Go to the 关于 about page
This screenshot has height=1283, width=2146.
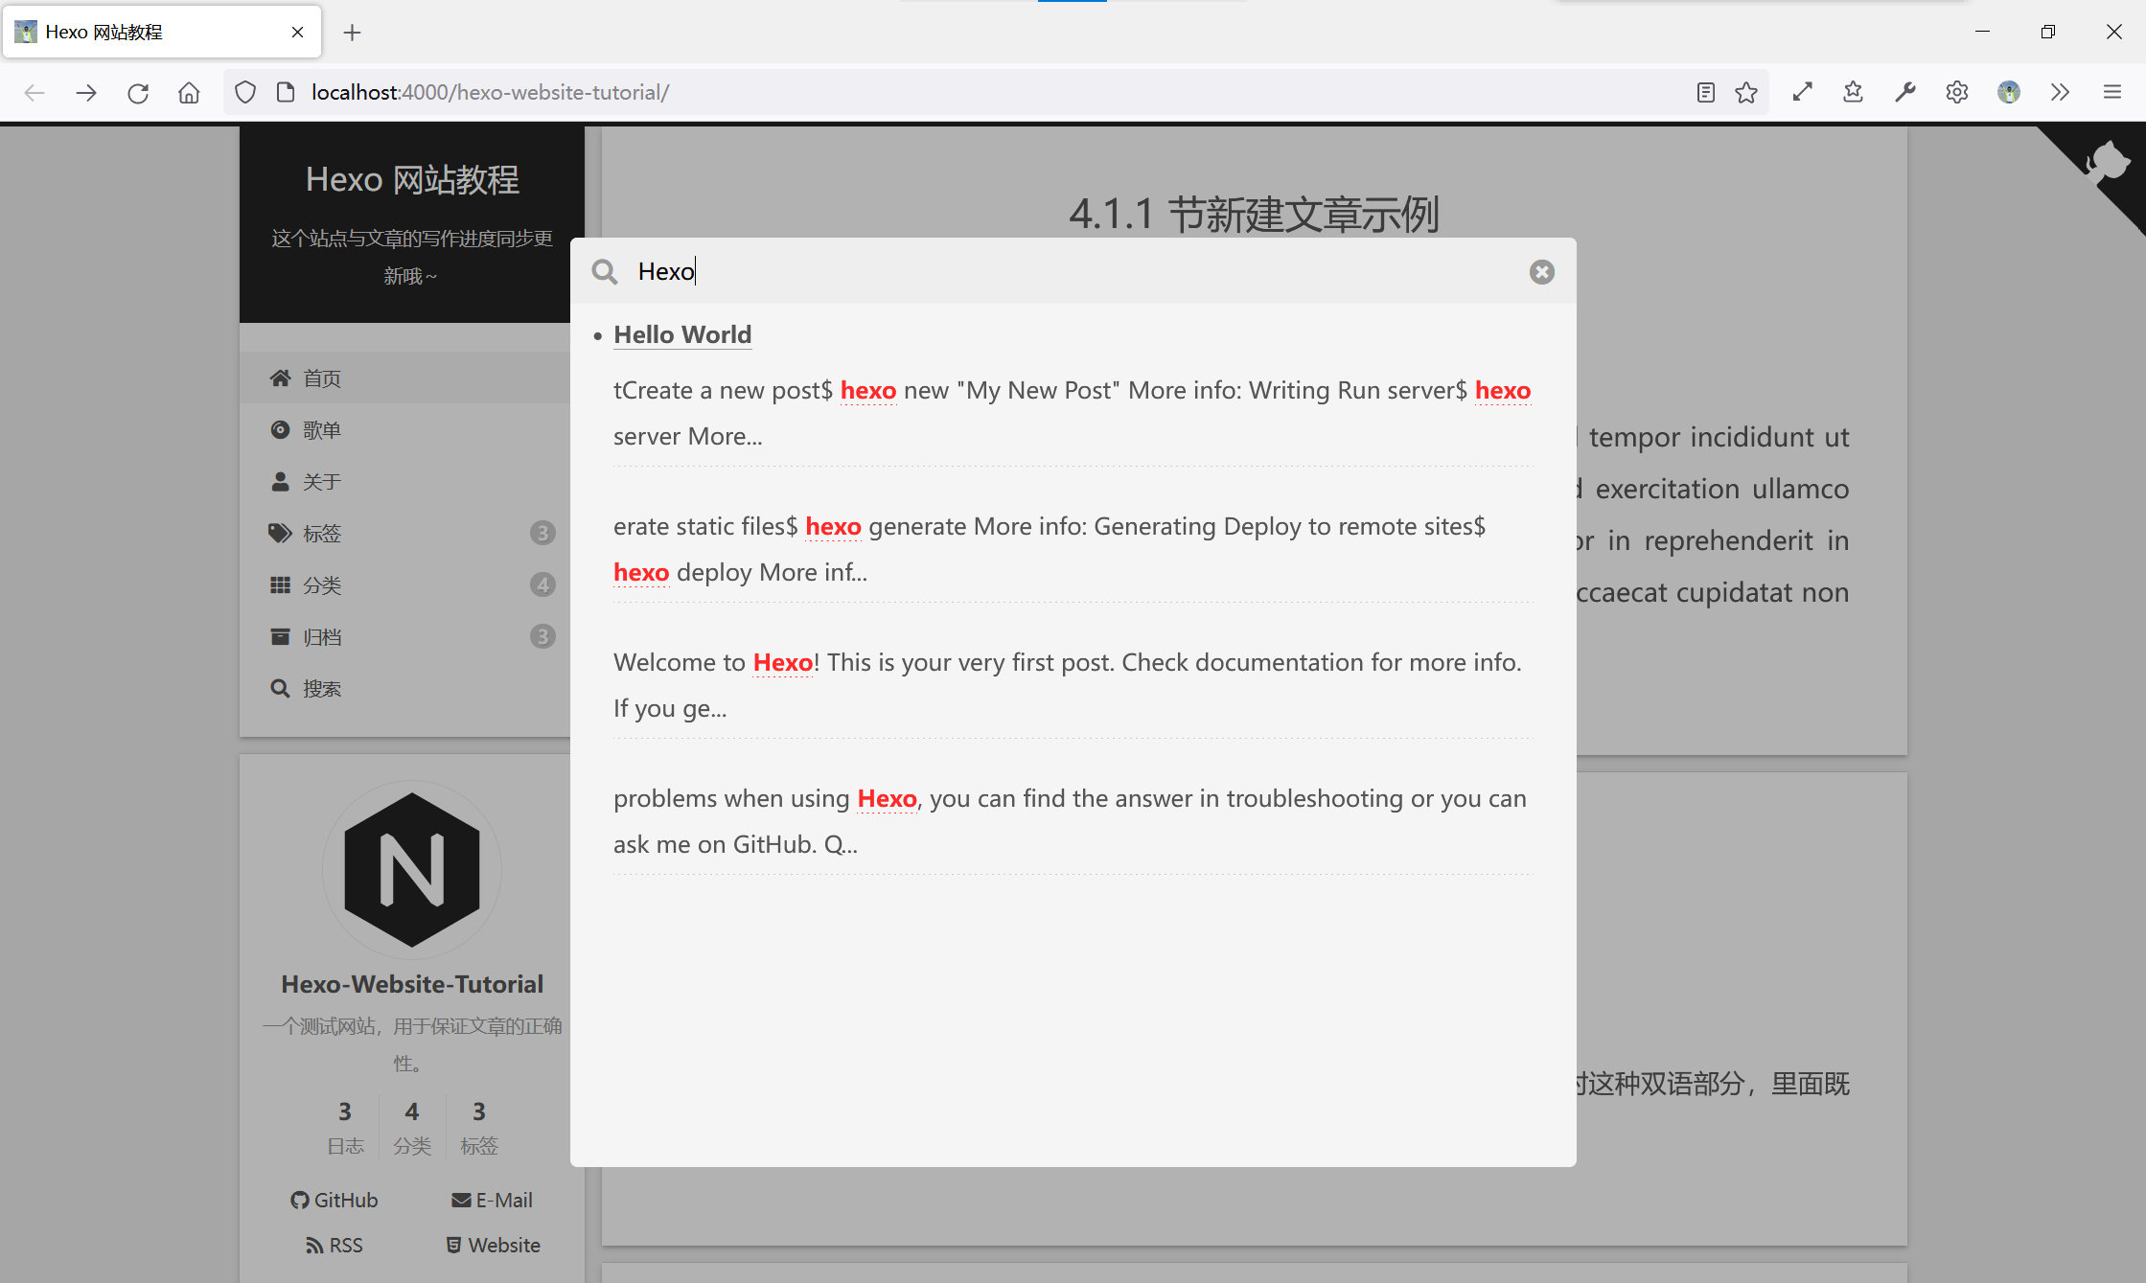(x=322, y=482)
